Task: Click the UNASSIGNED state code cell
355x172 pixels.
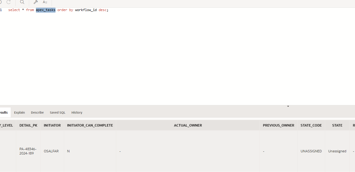Action: pyautogui.click(x=311, y=151)
